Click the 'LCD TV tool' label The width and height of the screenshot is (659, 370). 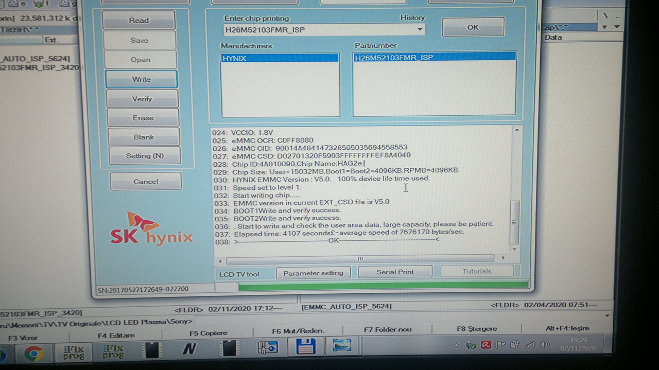(x=239, y=274)
